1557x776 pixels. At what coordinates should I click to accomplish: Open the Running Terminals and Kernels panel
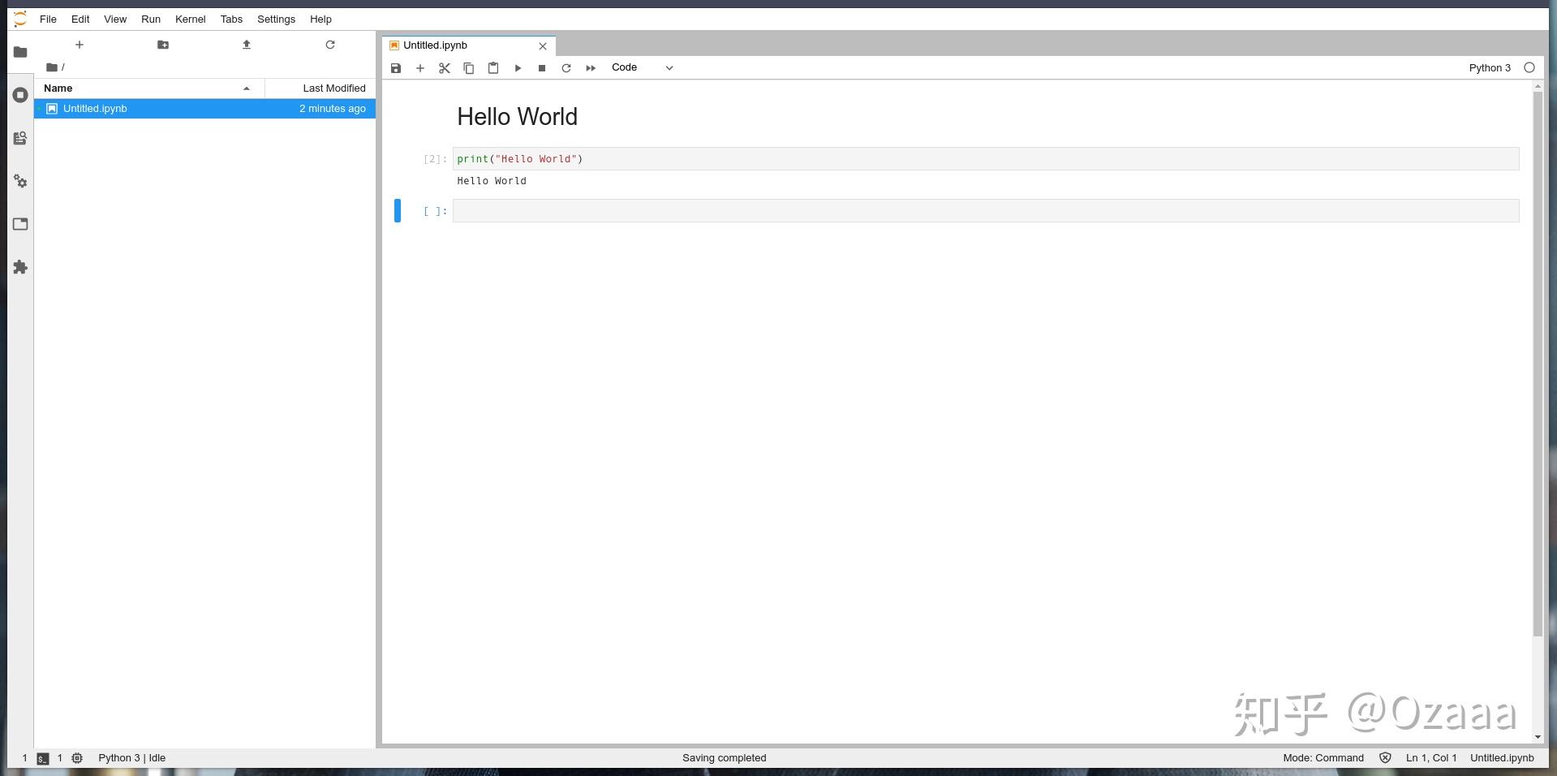[19, 95]
